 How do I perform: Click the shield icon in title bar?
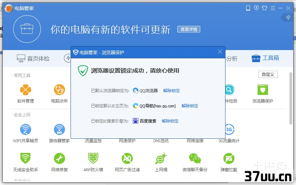point(256,8)
